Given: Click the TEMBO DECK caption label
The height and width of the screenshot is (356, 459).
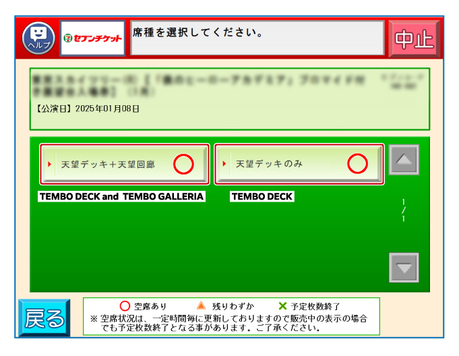Looking at the screenshot, I should pos(262,197).
